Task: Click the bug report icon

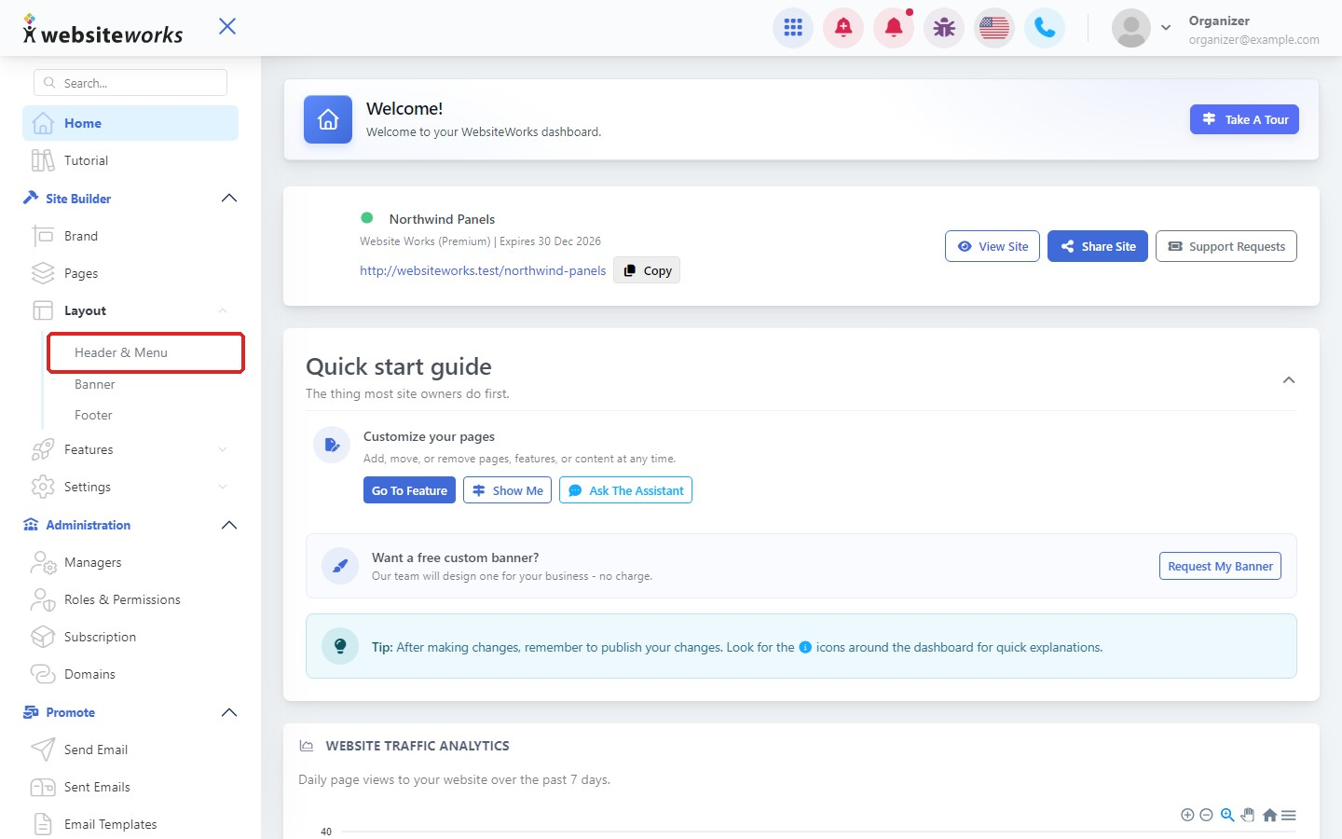Action: [x=944, y=28]
